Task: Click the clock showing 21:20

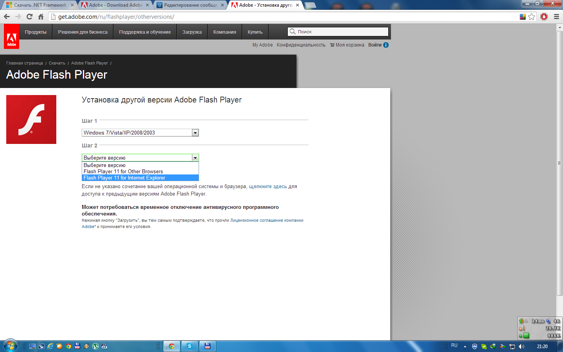Action: pos(542,346)
